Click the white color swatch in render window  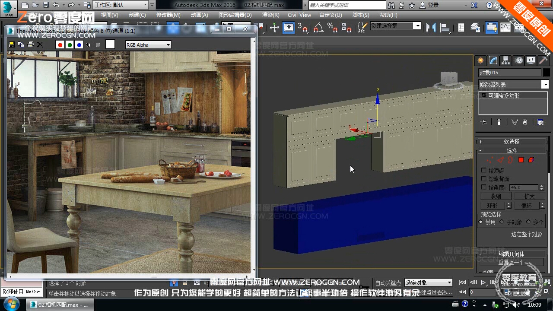pyautogui.click(x=110, y=44)
